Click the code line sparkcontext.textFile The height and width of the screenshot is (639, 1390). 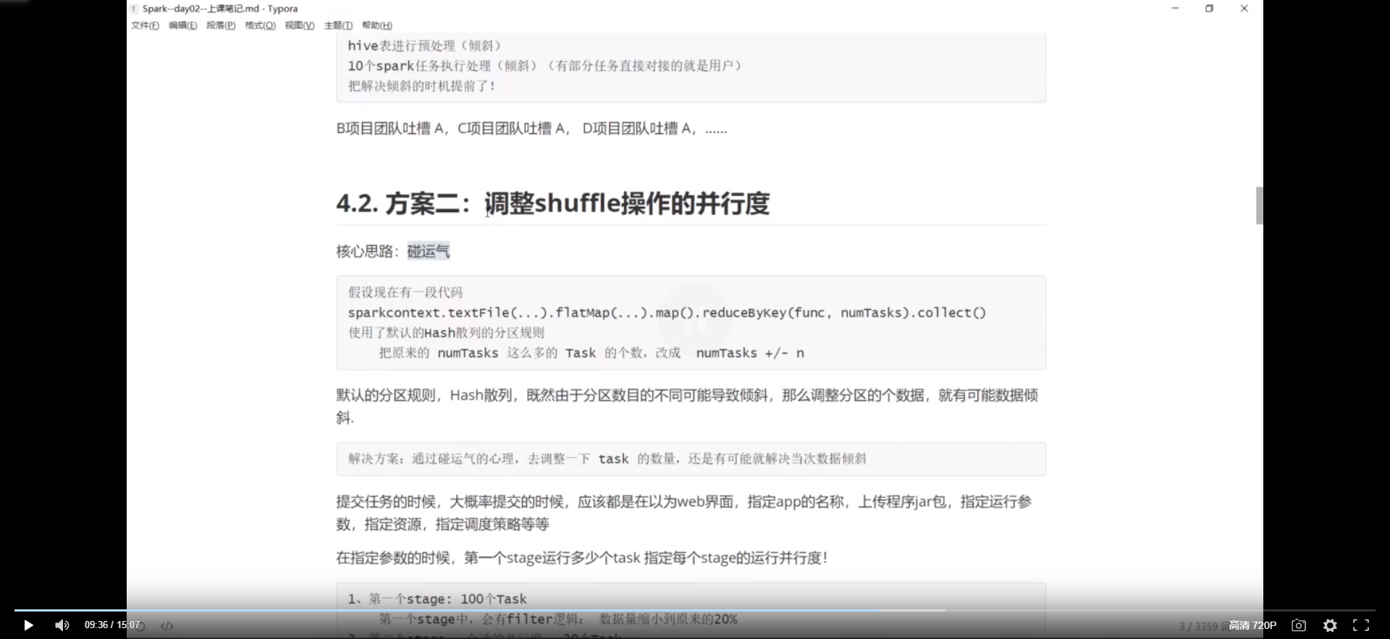tap(667, 313)
